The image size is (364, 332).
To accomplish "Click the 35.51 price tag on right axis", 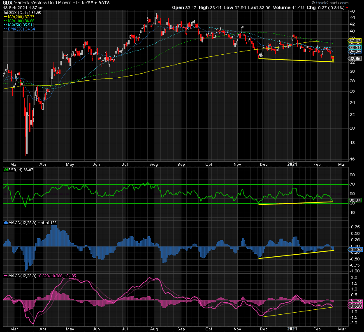I will pos(355,48).
